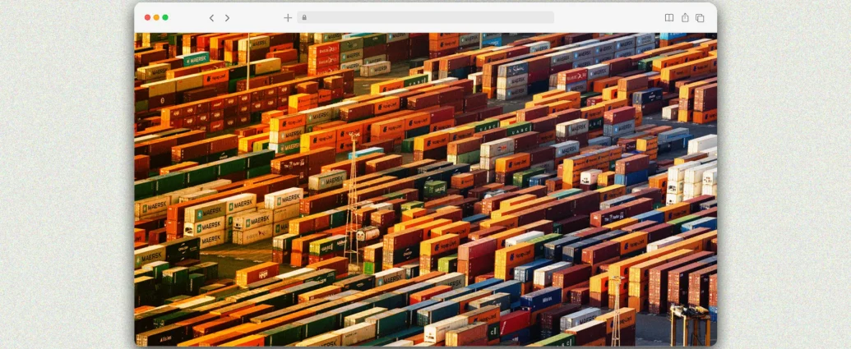Close the browser window with red button
The height and width of the screenshot is (349, 851).
point(148,17)
